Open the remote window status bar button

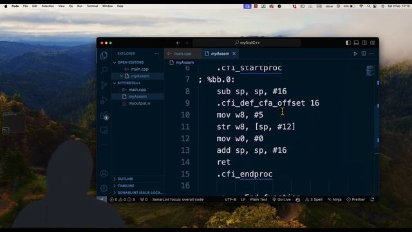pyautogui.click(x=102, y=200)
